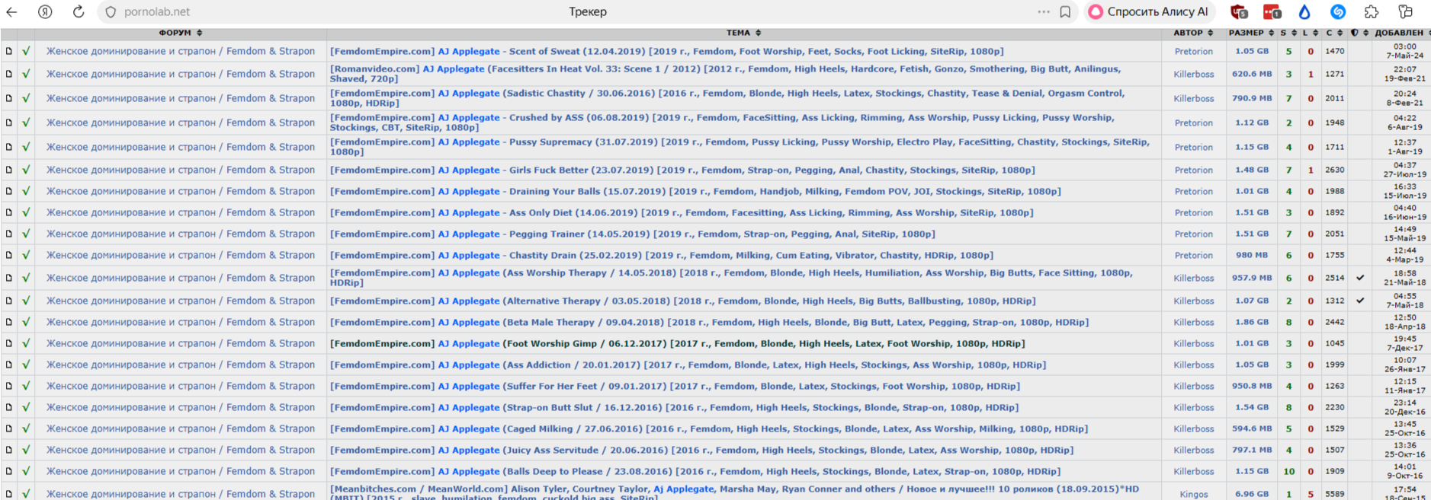Bookmark this page with the bookmark icon

[1065, 12]
